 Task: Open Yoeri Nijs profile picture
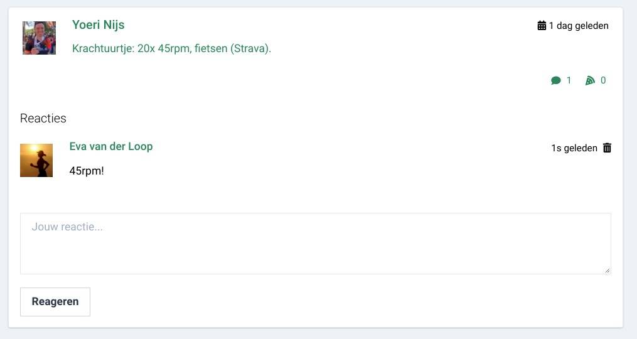(39, 38)
